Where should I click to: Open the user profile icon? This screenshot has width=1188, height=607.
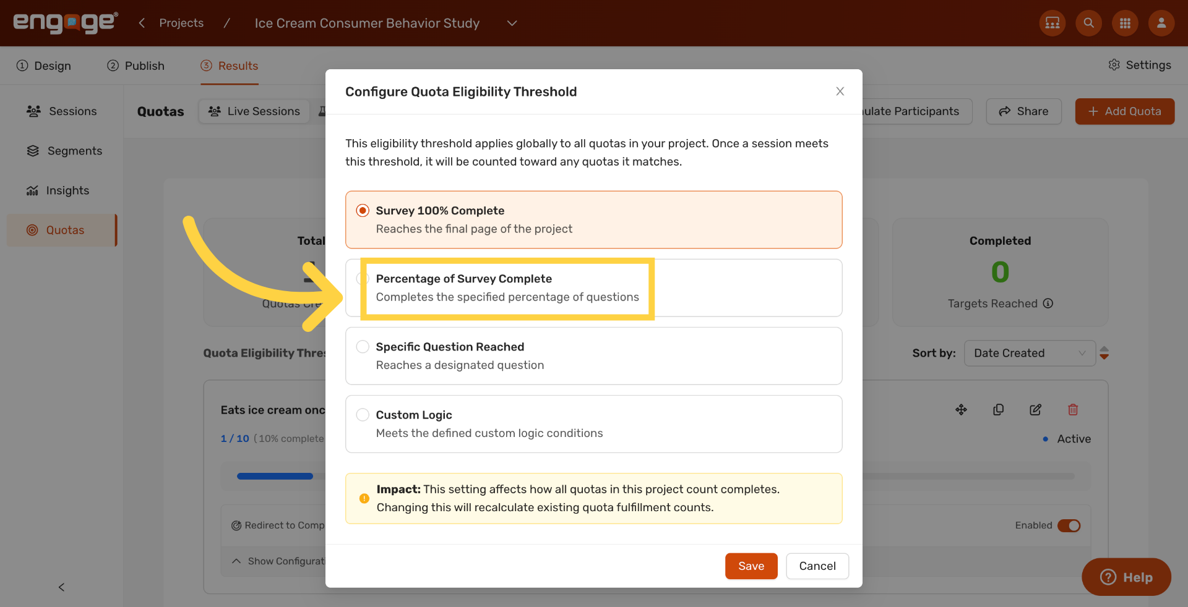coord(1161,23)
